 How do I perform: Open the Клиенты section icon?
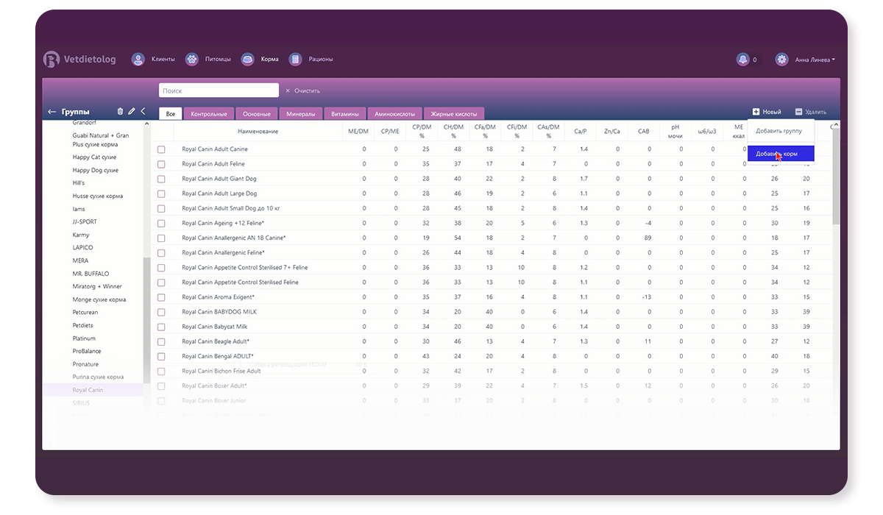point(138,60)
